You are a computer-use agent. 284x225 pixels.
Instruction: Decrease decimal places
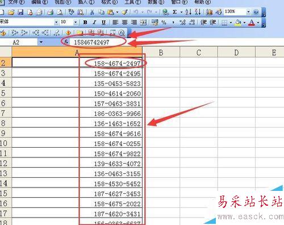point(192,23)
